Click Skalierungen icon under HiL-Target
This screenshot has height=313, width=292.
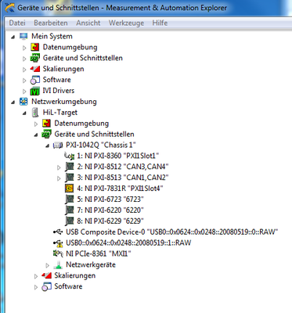coord(46,275)
